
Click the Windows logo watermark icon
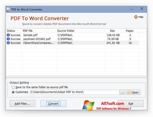point(88,106)
